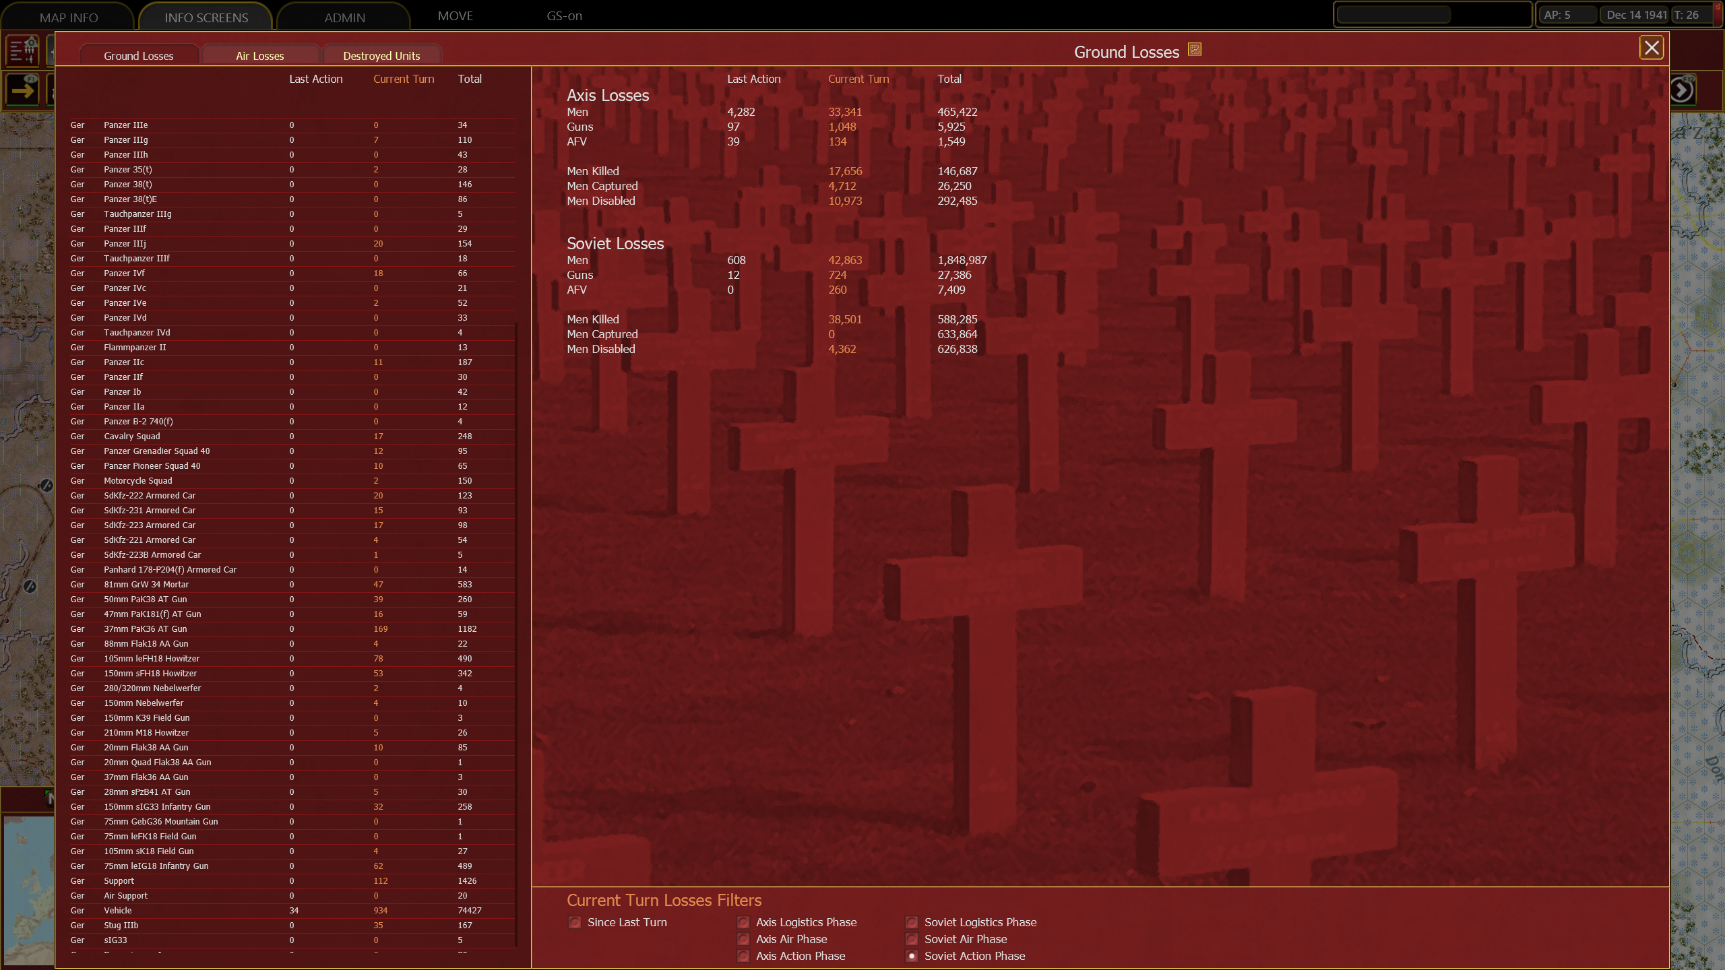Click the Soviet flag icon in the top corner
The width and height of the screenshot is (1725, 970).
[1719, 15]
